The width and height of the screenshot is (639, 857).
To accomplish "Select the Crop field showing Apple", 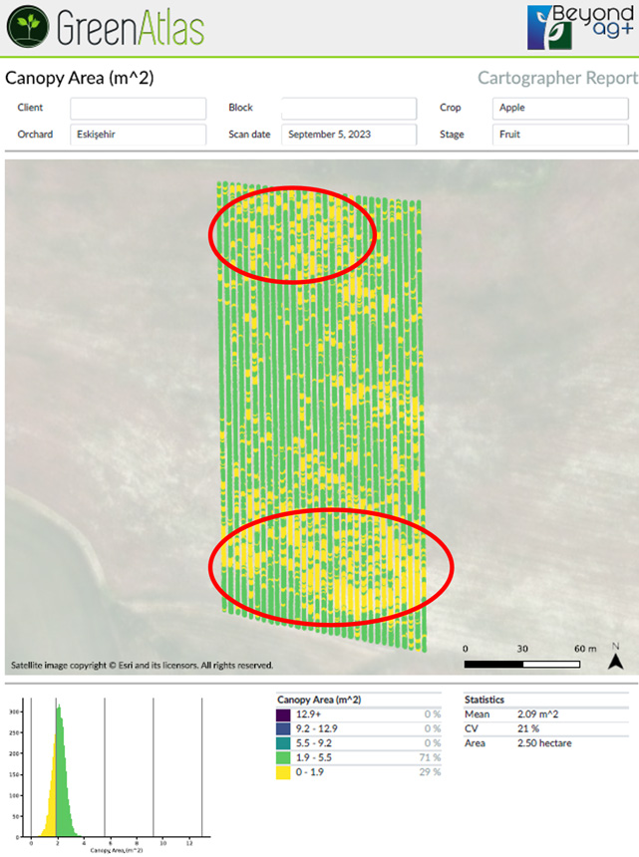I will point(559,108).
